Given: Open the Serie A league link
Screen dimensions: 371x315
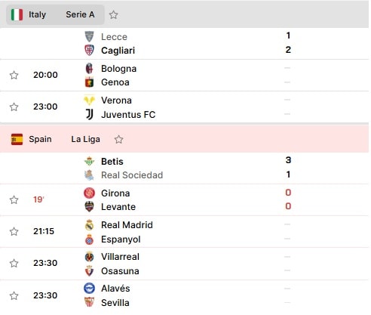Looking at the screenshot, I should click(80, 14).
